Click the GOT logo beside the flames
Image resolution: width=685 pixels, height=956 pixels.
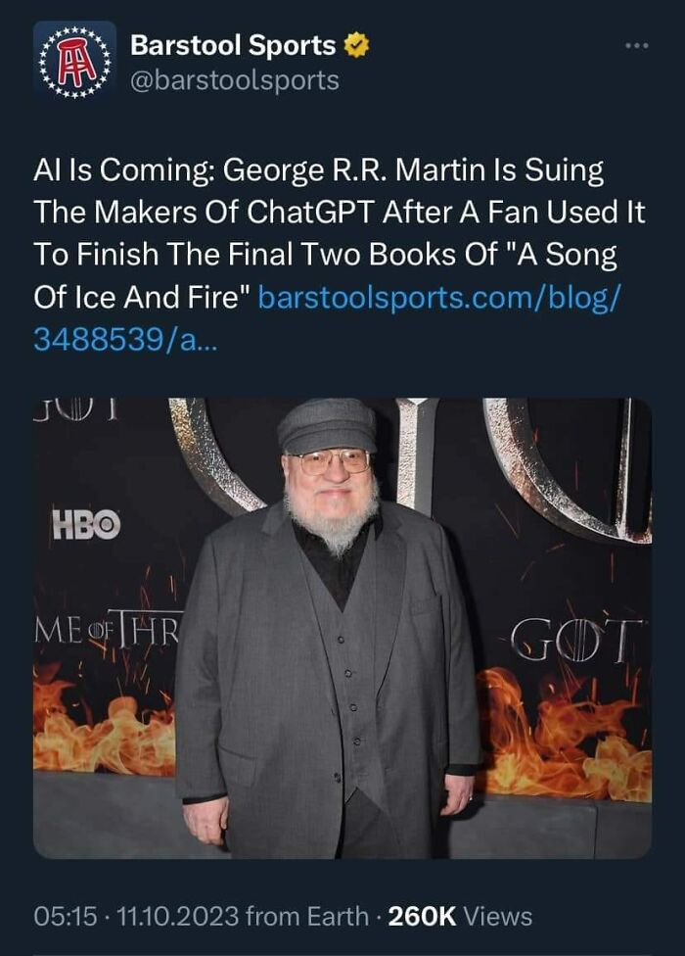pos(576,641)
